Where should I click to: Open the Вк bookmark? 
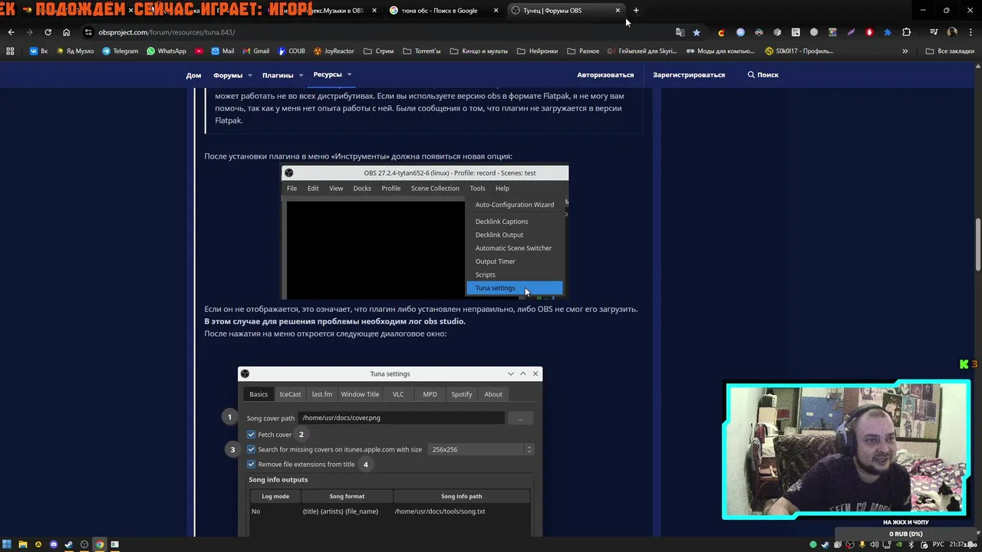38,51
